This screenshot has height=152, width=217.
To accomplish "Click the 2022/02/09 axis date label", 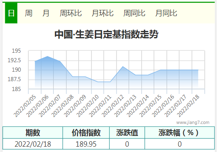I will tap(75, 106).
